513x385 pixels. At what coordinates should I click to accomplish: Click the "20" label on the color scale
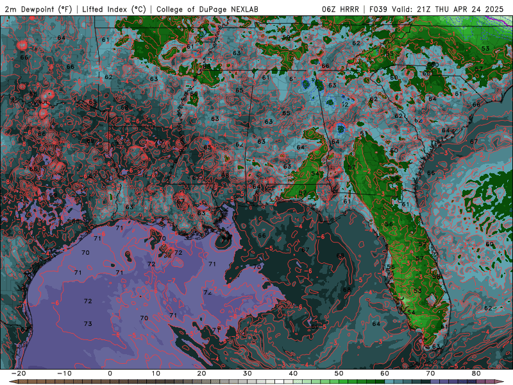[x=201, y=373]
